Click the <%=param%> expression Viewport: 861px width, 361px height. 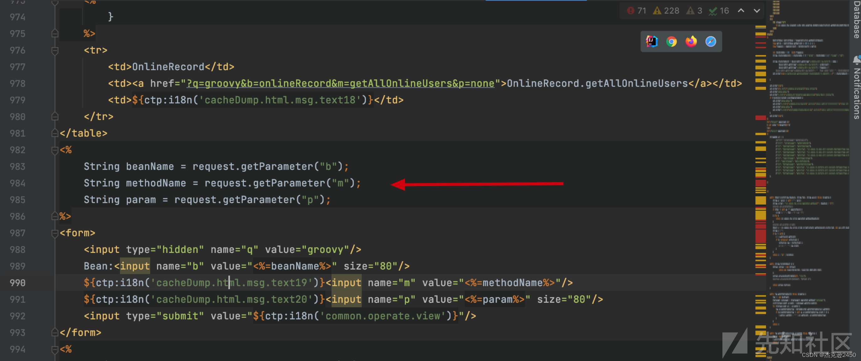click(x=495, y=299)
